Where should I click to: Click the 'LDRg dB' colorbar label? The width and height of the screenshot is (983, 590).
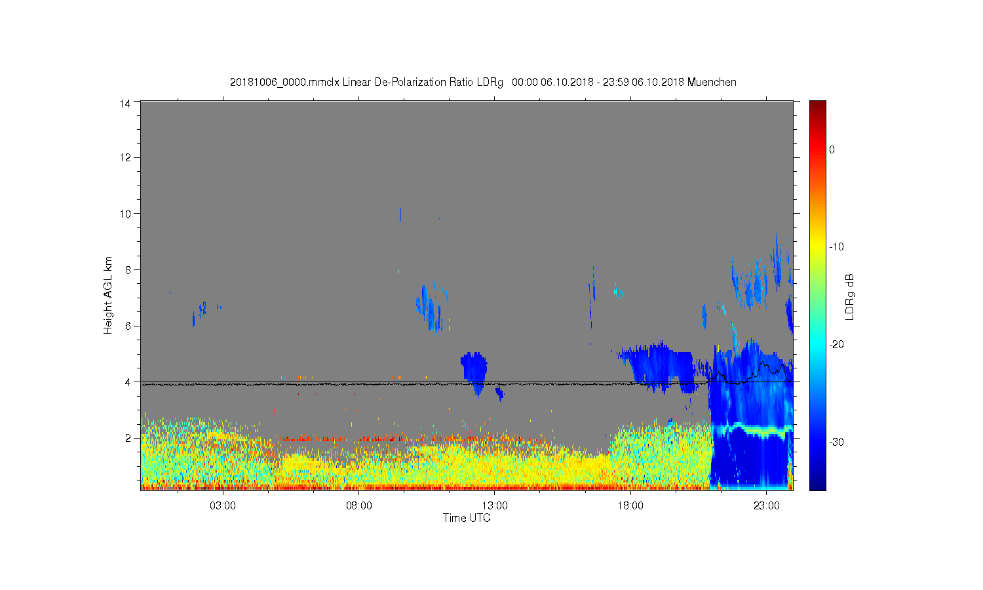coord(849,296)
